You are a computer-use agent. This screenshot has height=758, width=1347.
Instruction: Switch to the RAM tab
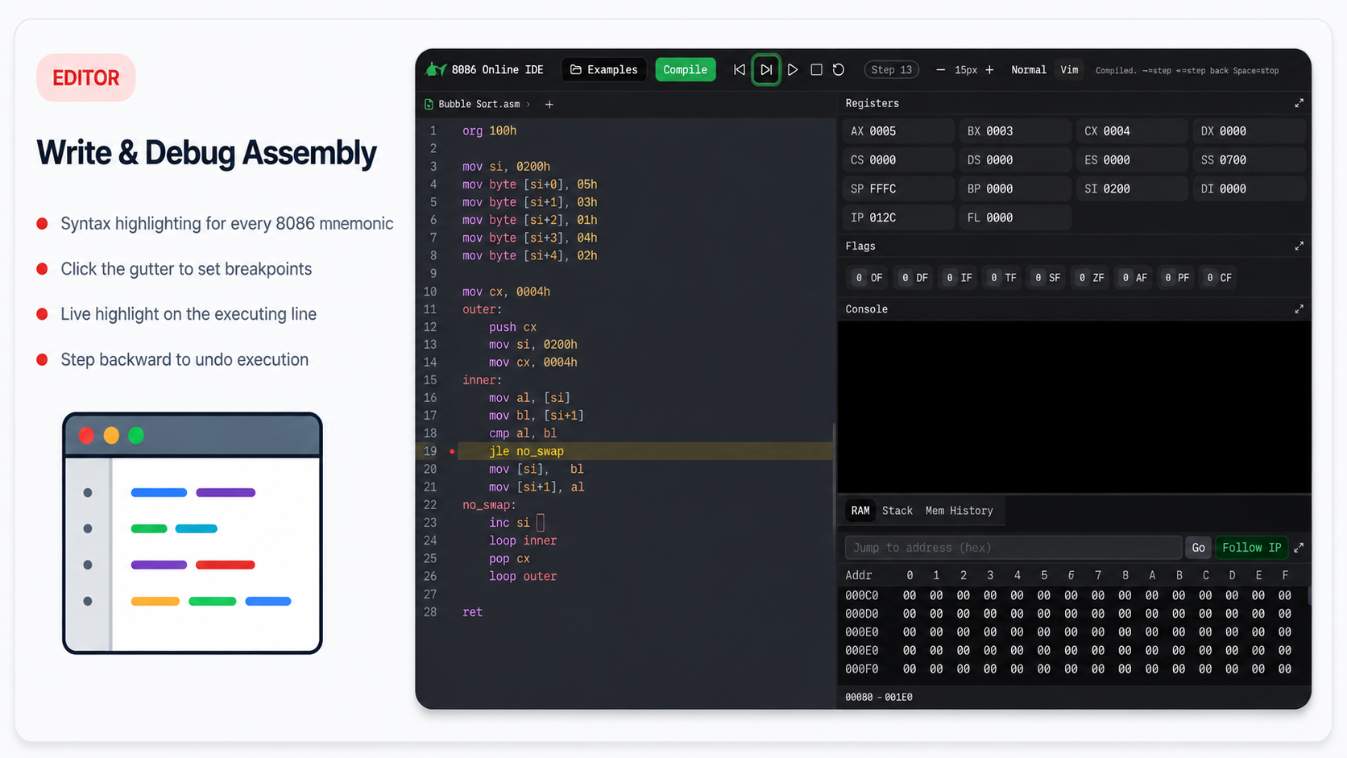tap(860, 511)
